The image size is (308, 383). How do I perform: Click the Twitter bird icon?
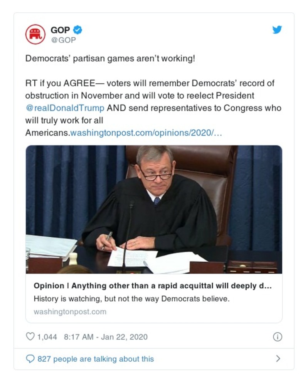[277, 30]
